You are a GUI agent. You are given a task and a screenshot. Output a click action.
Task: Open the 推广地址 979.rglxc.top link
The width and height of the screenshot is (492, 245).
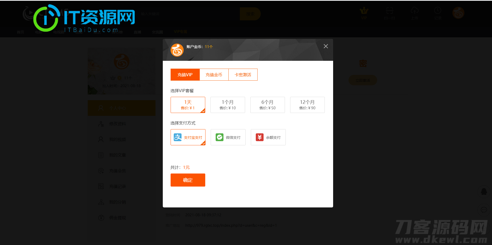pos(231,225)
